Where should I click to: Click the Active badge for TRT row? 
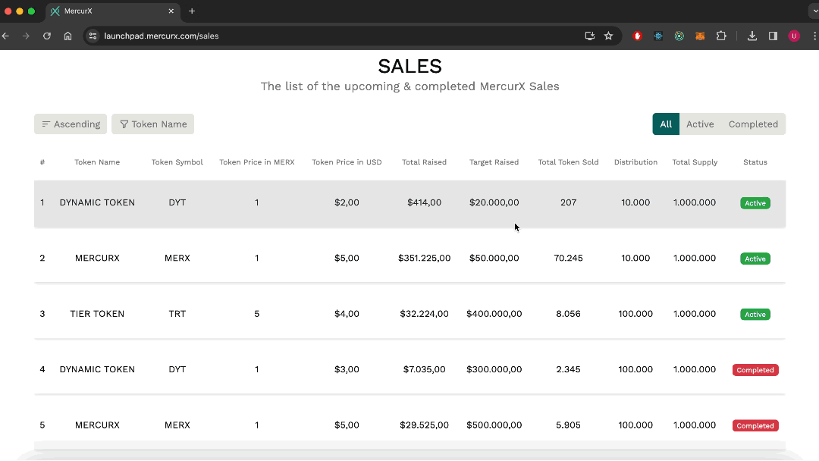(755, 315)
